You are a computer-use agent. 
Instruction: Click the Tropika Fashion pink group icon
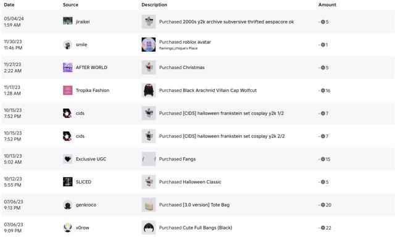point(67,91)
